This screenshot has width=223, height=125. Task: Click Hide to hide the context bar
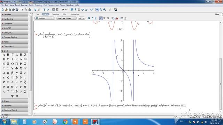click(217, 14)
